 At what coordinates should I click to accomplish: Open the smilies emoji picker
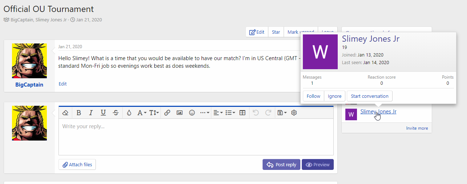point(192,113)
